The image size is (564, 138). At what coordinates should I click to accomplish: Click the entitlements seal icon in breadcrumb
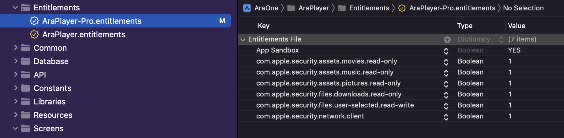(x=402, y=8)
